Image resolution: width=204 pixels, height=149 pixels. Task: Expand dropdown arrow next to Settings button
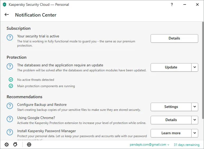tap(195, 107)
